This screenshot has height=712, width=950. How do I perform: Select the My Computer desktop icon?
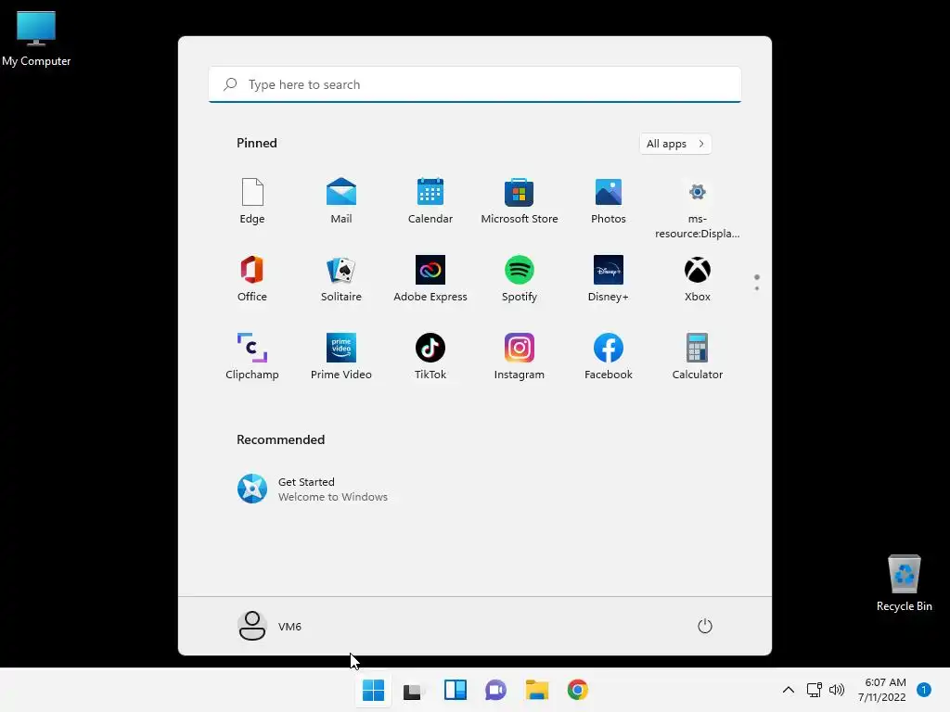(36, 38)
